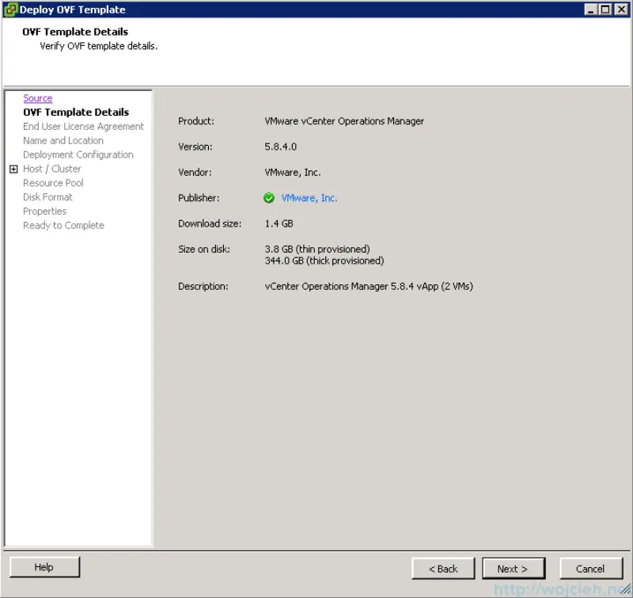Select the Deployment Configuration step

click(x=78, y=154)
